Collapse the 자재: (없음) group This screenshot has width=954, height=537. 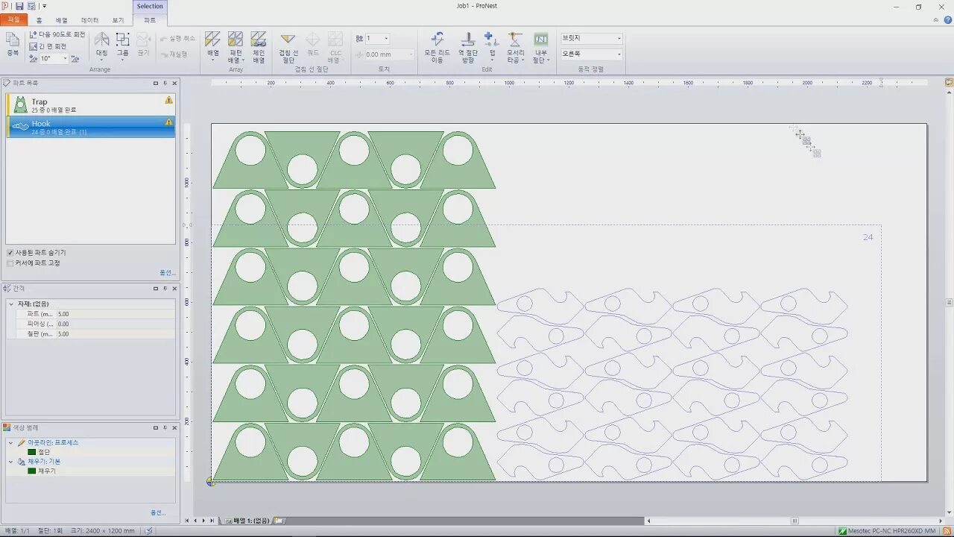[10, 304]
